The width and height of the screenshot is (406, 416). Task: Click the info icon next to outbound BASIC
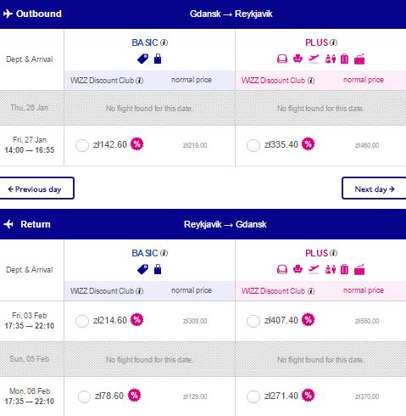click(x=164, y=42)
